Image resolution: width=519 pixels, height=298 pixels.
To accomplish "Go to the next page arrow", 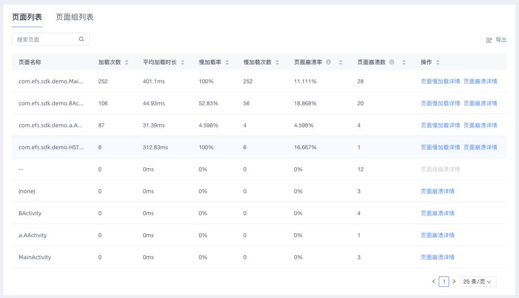I will pyautogui.click(x=454, y=282).
